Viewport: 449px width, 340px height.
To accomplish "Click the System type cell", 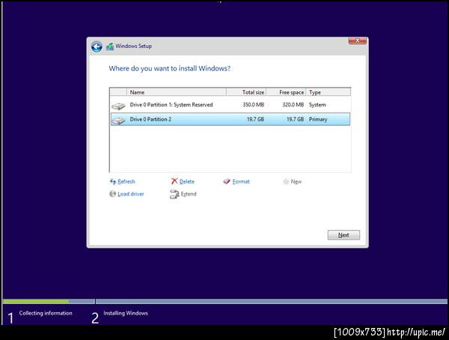I will coord(317,105).
